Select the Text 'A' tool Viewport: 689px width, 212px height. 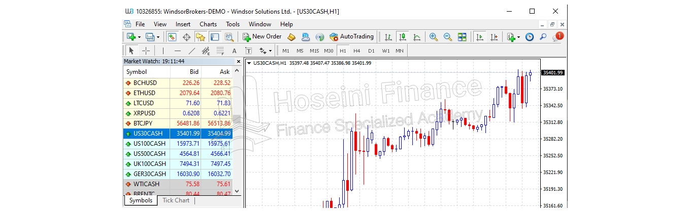pyautogui.click(x=234, y=51)
